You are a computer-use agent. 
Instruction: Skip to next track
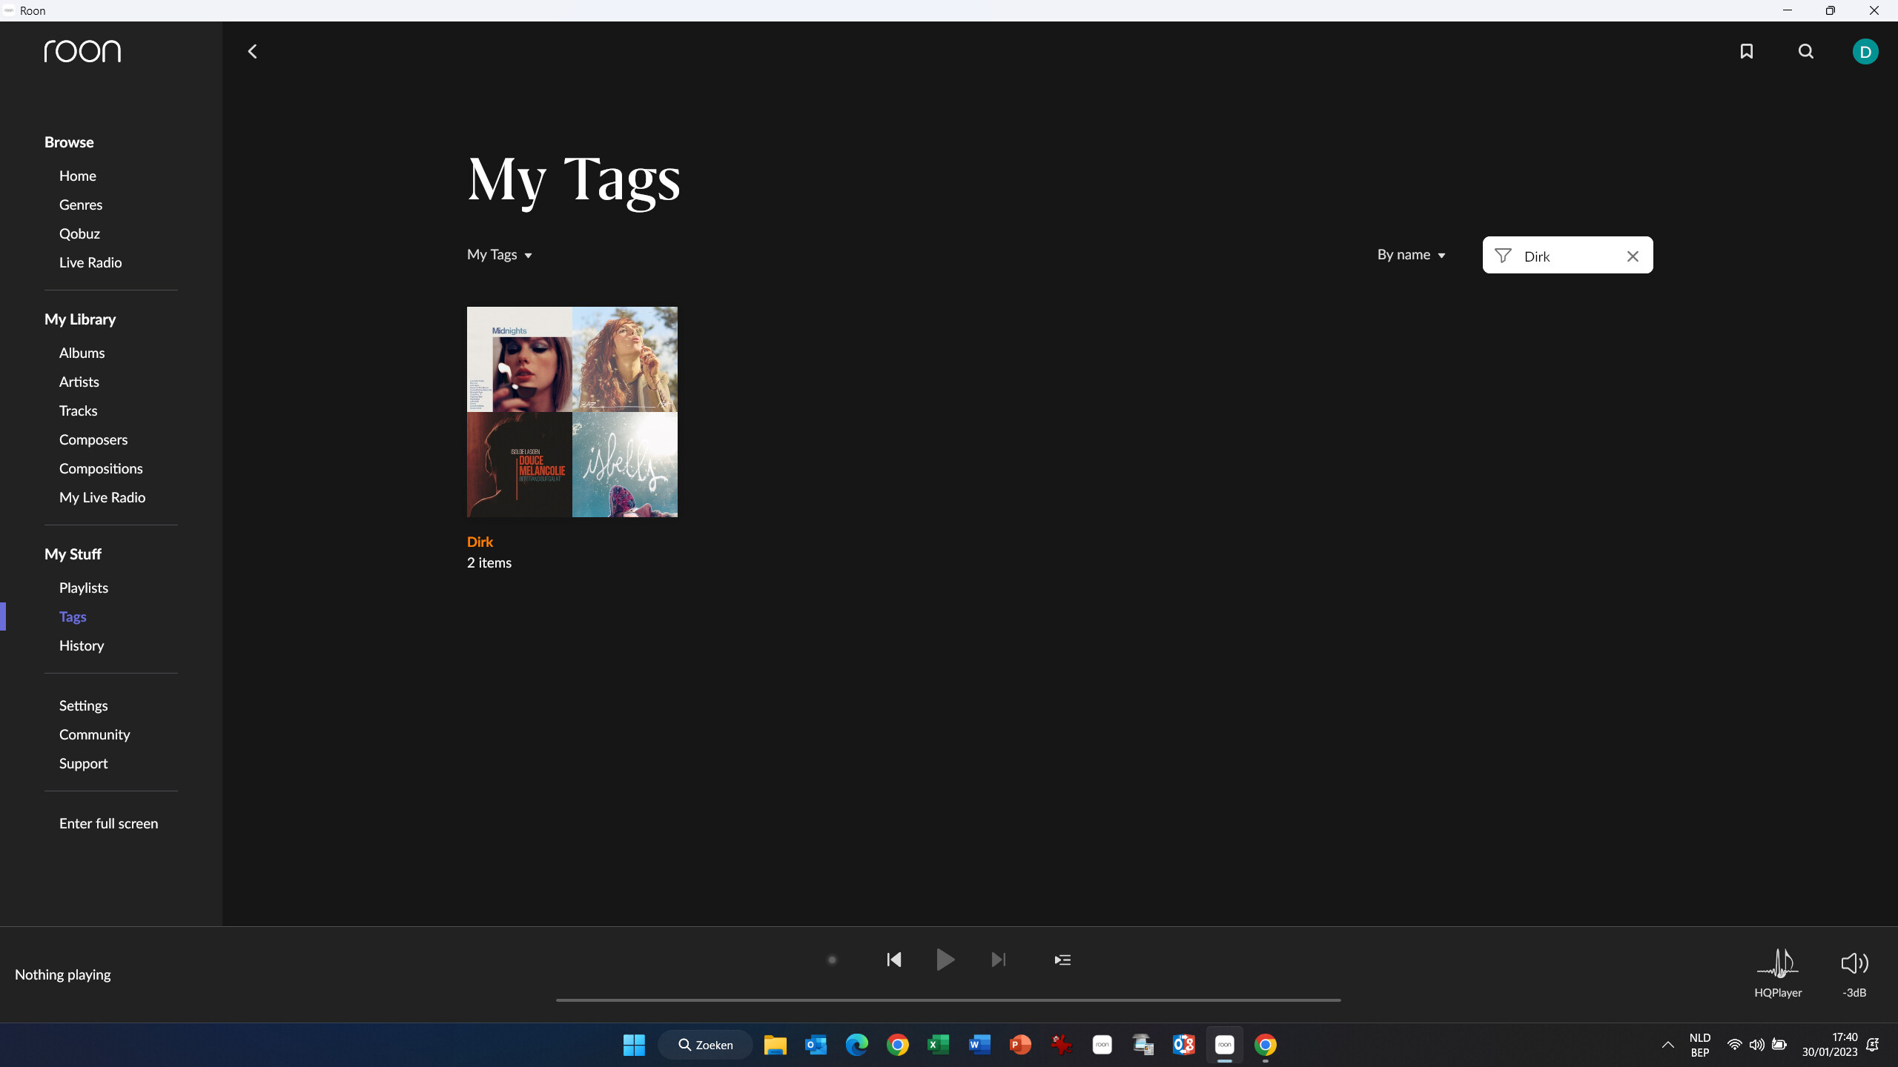click(999, 960)
